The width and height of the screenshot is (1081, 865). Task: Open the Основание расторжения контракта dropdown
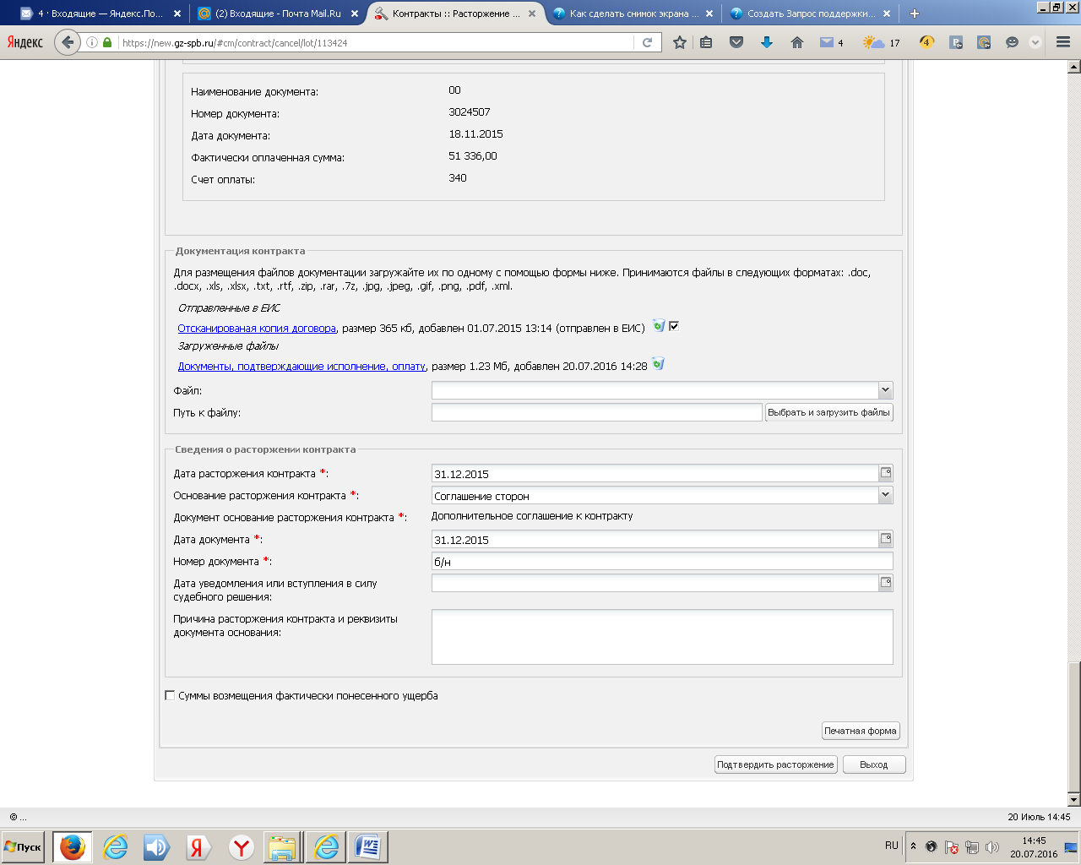pyautogui.click(x=885, y=495)
